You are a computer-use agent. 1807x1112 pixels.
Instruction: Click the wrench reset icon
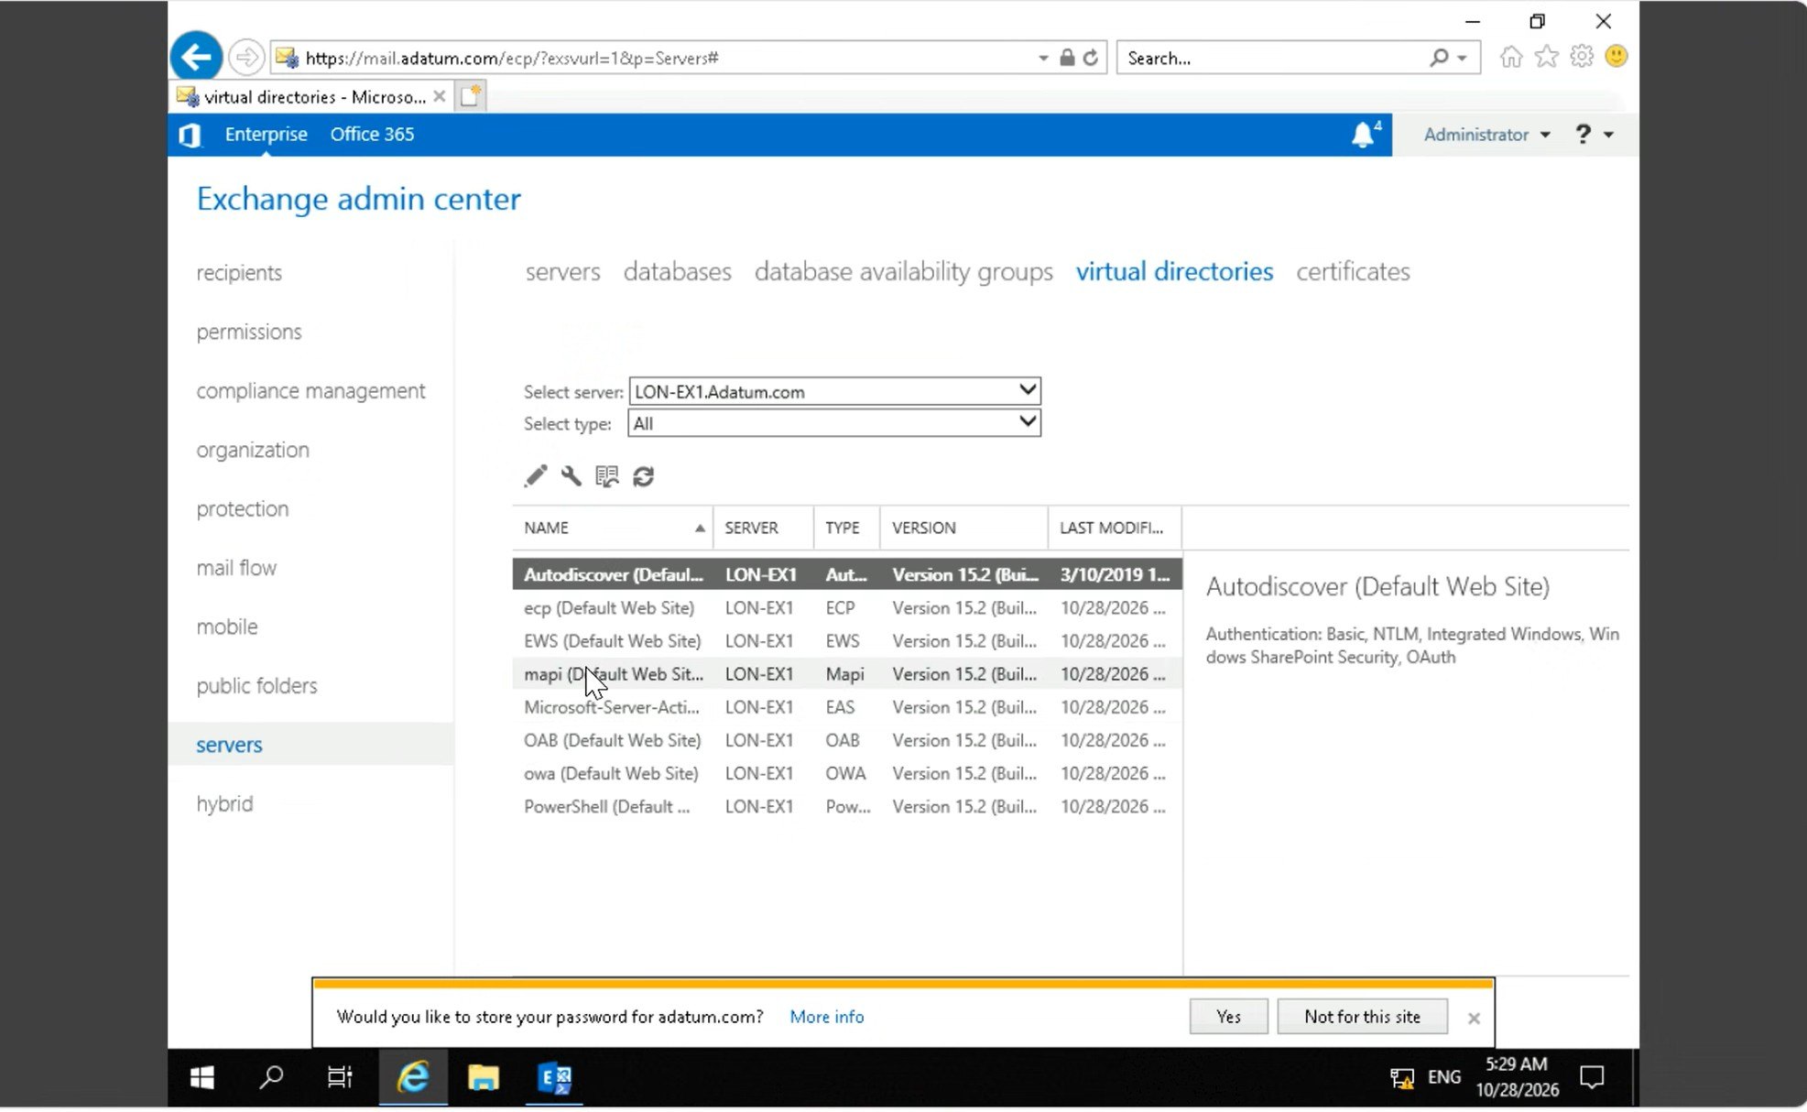(x=571, y=476)
